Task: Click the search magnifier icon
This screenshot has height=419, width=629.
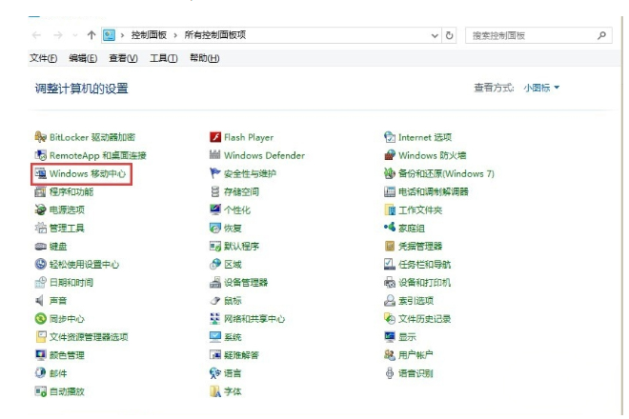Action: point(601,35)
